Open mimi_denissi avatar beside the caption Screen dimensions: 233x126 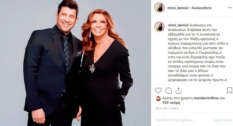(159, 27)
